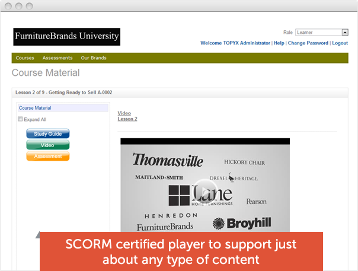Image resolution: width=358 pixels, height=271 pixels.
Task: Open the Help link
Action: [279, 43]
